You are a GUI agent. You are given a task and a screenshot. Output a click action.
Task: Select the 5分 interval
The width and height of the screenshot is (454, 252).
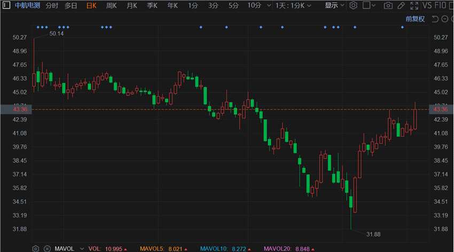[233, 5]
